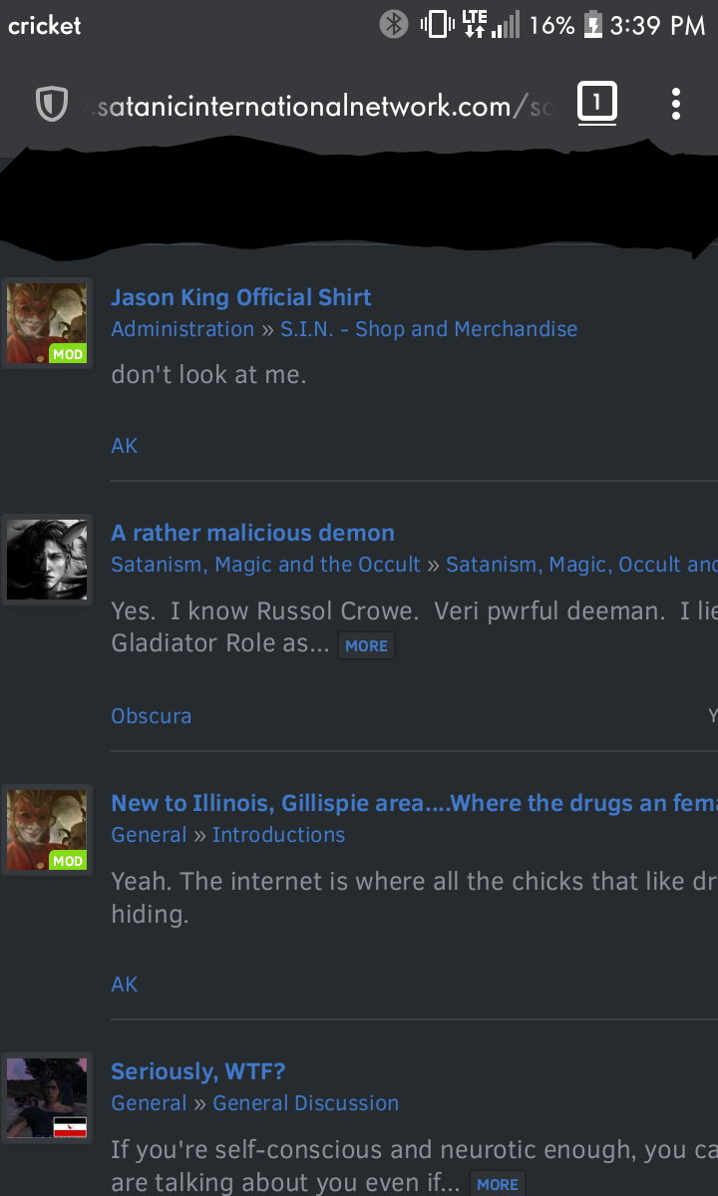View the black-and-white avatar of Obscura

47,560
